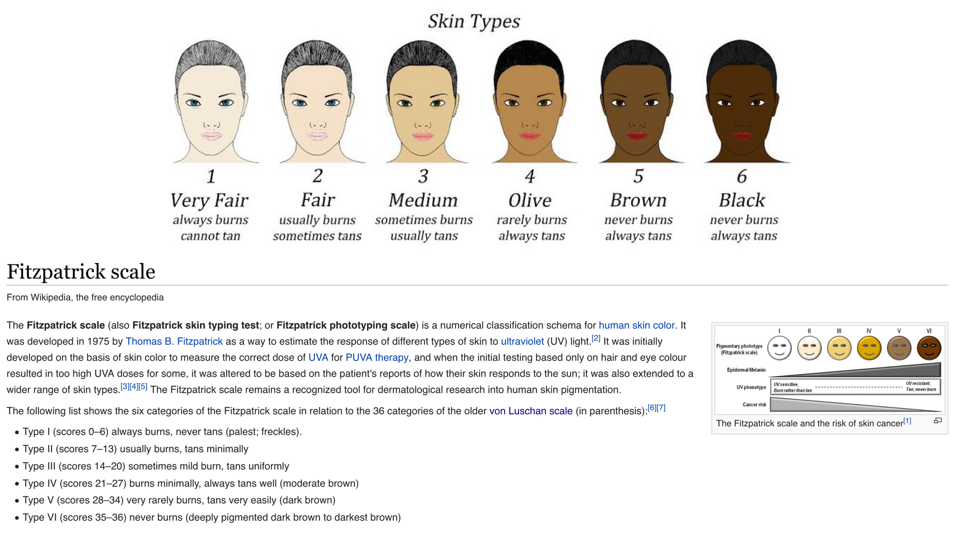Screen dimensions: 961x541
Task: Click the Very Fair skin type 1 face
Action: [x=211, y=102]
